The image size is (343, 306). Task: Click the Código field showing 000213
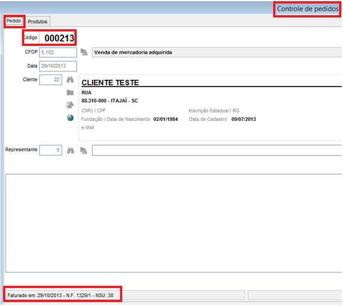click(x=57, y=38)
